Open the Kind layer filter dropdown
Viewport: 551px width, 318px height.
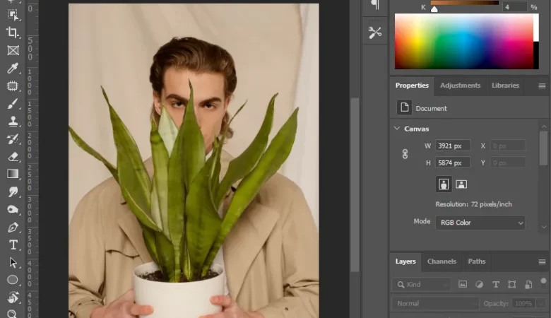(421, 284)
